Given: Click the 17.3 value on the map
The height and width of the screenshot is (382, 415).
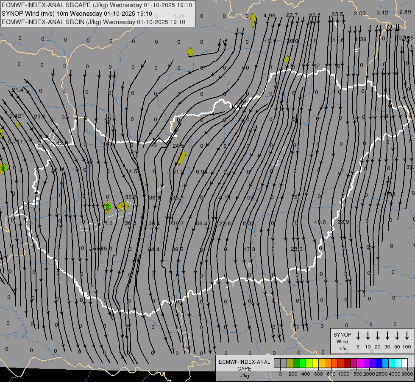Looking at the screenshot, I should (x=249, y=250).
